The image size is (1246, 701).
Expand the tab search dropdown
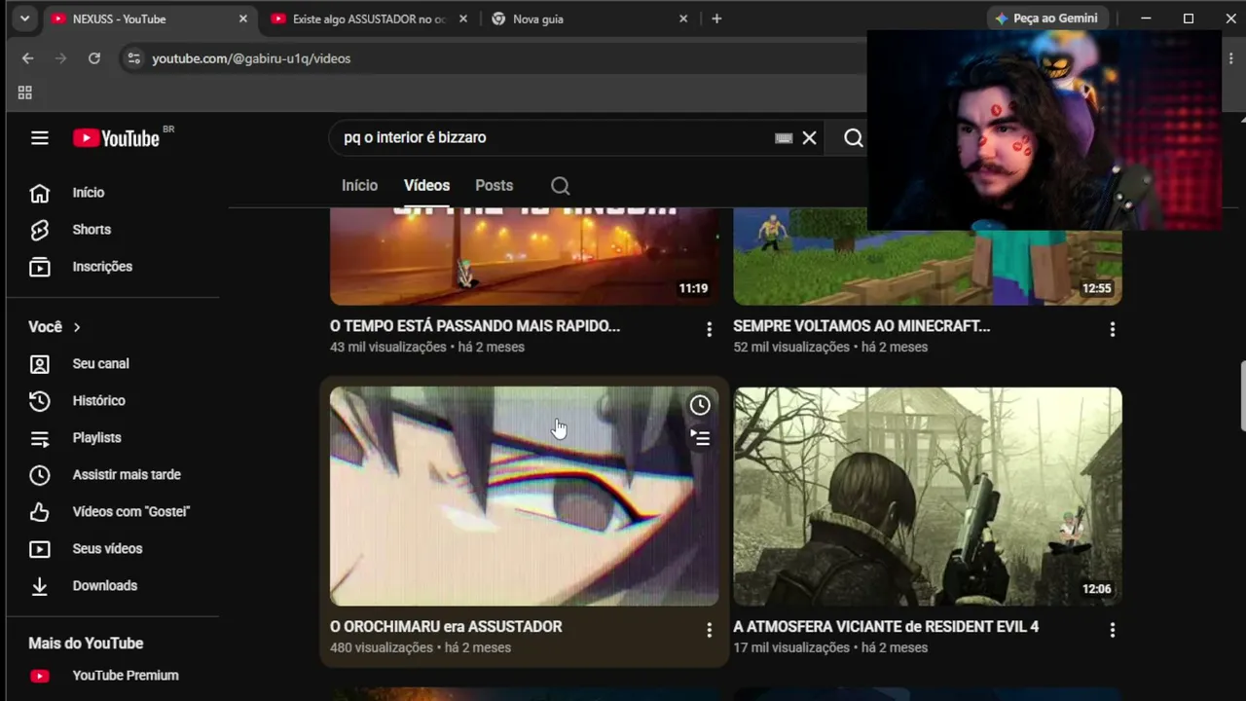point(24,18)
